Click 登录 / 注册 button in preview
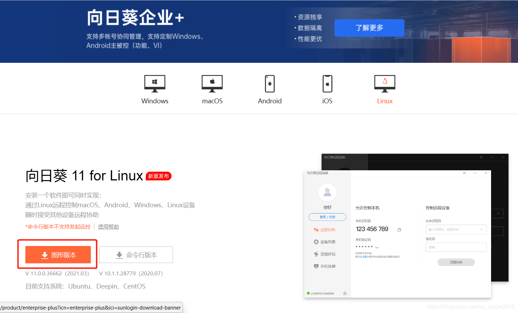The width and height of the screenshot is (518, 313). tap(328, 217)
